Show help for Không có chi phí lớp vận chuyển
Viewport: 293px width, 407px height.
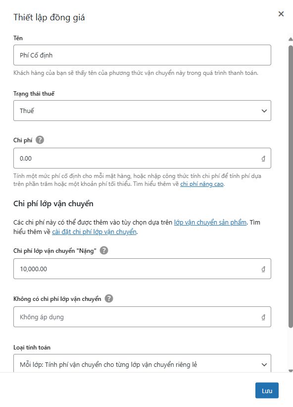click(x=109, y=298)
